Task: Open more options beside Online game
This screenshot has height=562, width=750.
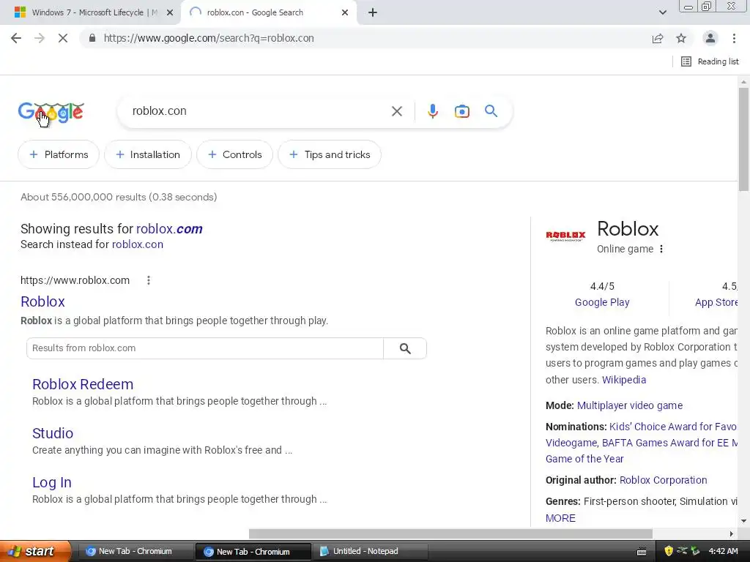Action: (661, 249)
